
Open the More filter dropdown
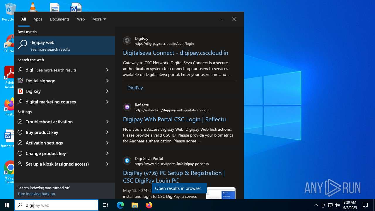tap(99, 19)
